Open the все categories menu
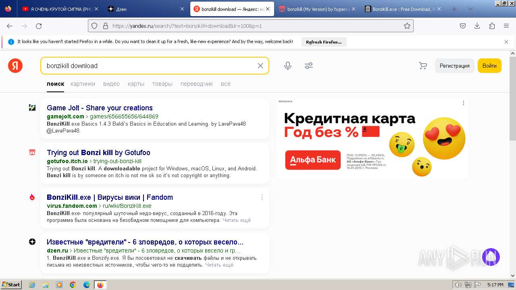The image size is (516, 290). pyautogui.click(x=226, y=84)
